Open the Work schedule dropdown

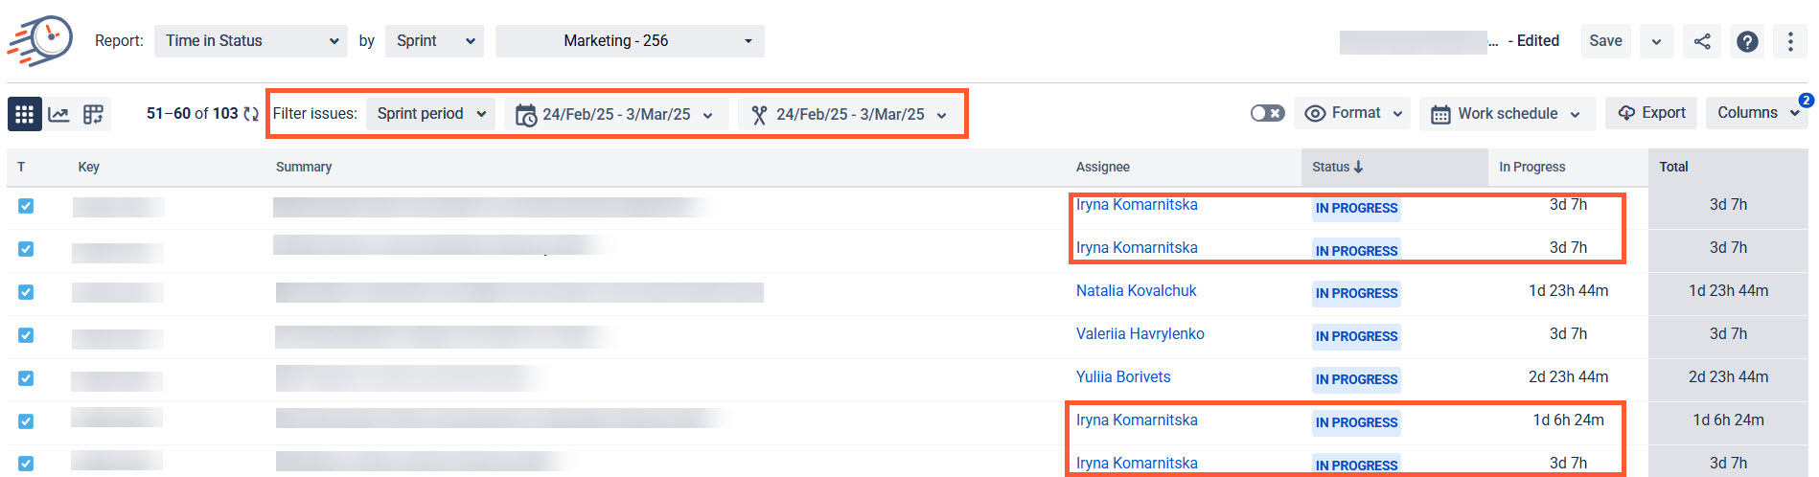[x=1507, y=114]
